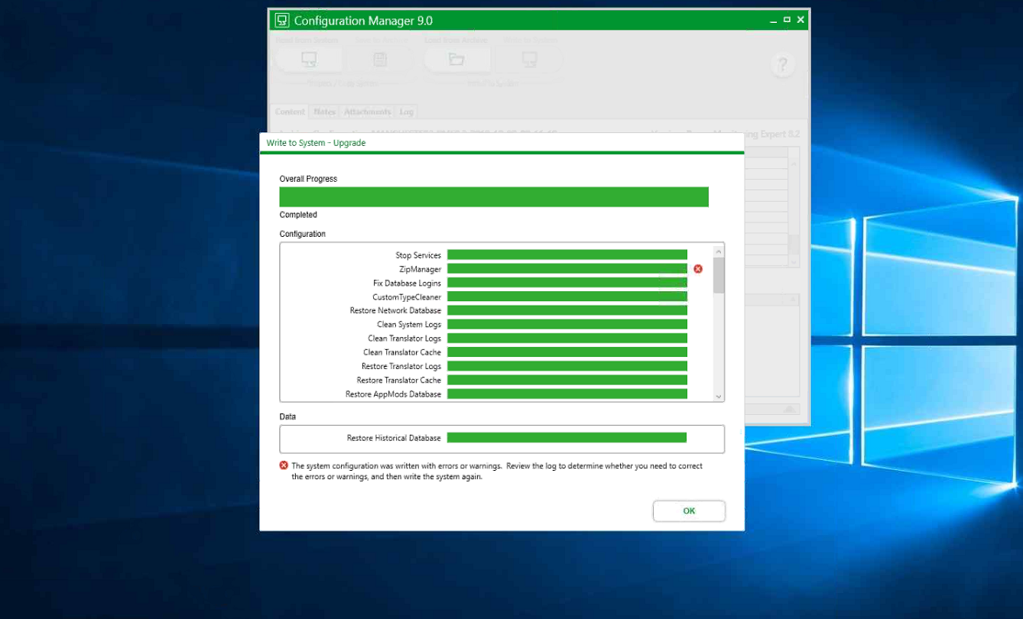Click the scroll-up arrow in the background Content table
This screenshot has height=619, width=1023.
pos(794,164)
